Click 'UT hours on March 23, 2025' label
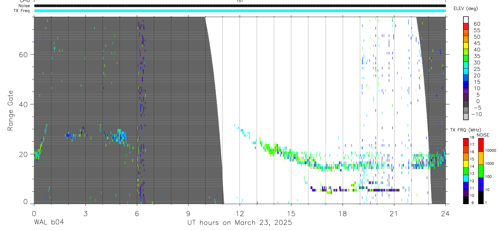The image size is (501, 231). (x=239, y=222)
